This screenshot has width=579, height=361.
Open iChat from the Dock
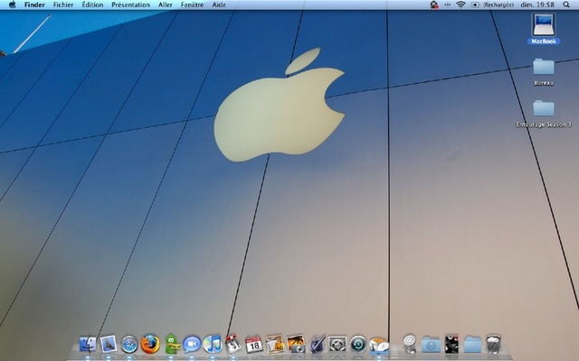[x=192, y=344]
